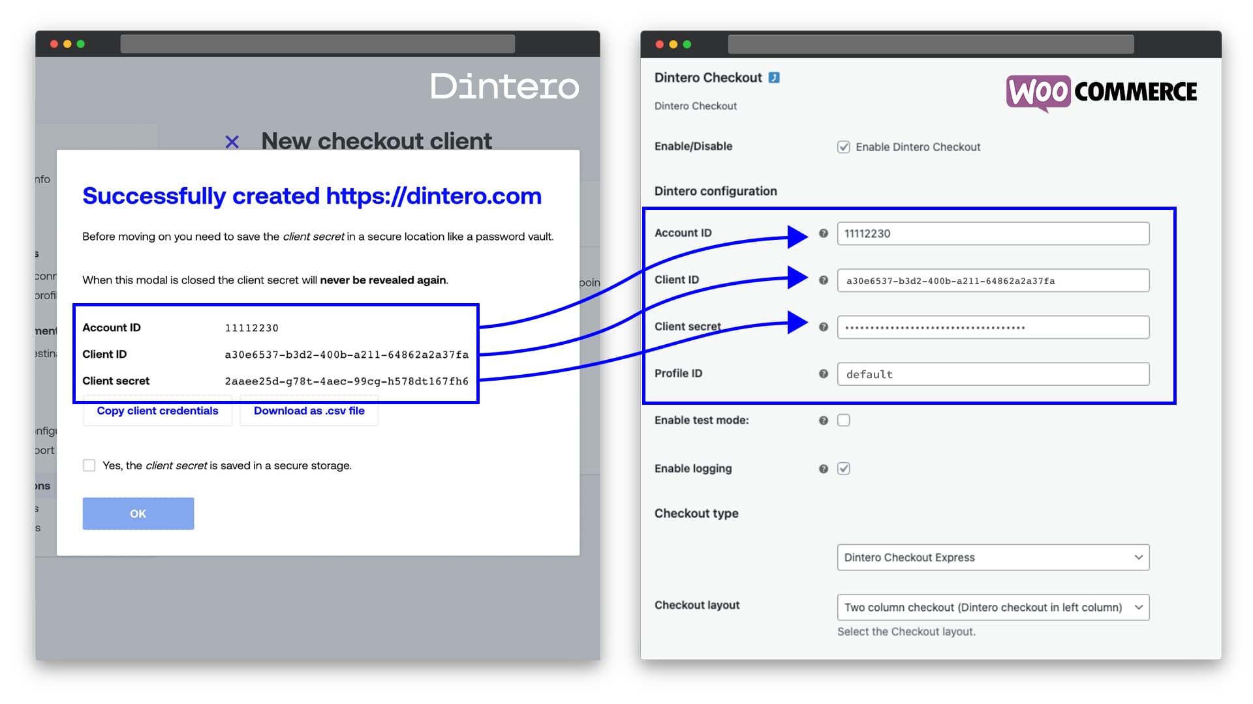
Task: Open the Checkout type dropdown
Action: pos(993,557)
